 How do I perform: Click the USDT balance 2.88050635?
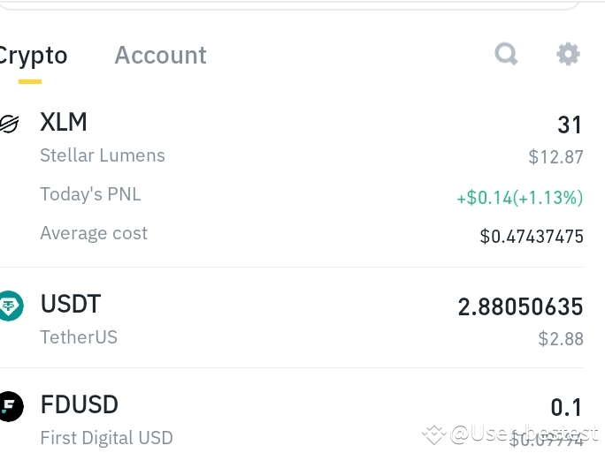click(x=520, y=306)
